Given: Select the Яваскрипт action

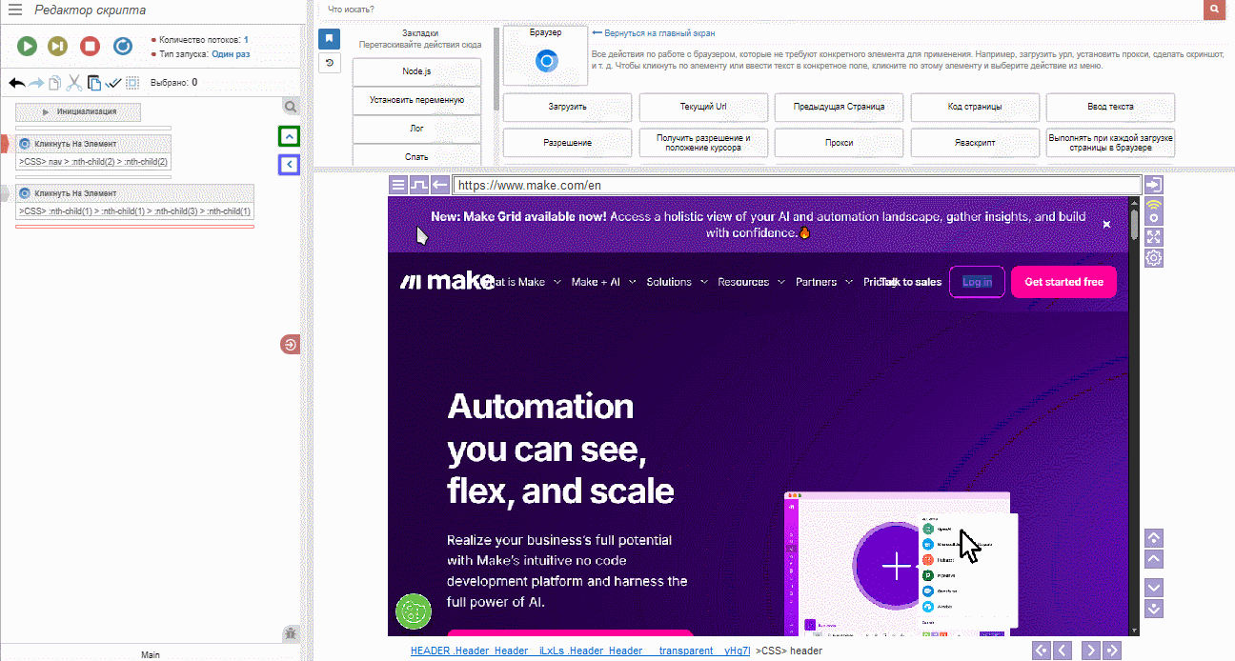Looking at the screenshot, I should coord(974,143).
